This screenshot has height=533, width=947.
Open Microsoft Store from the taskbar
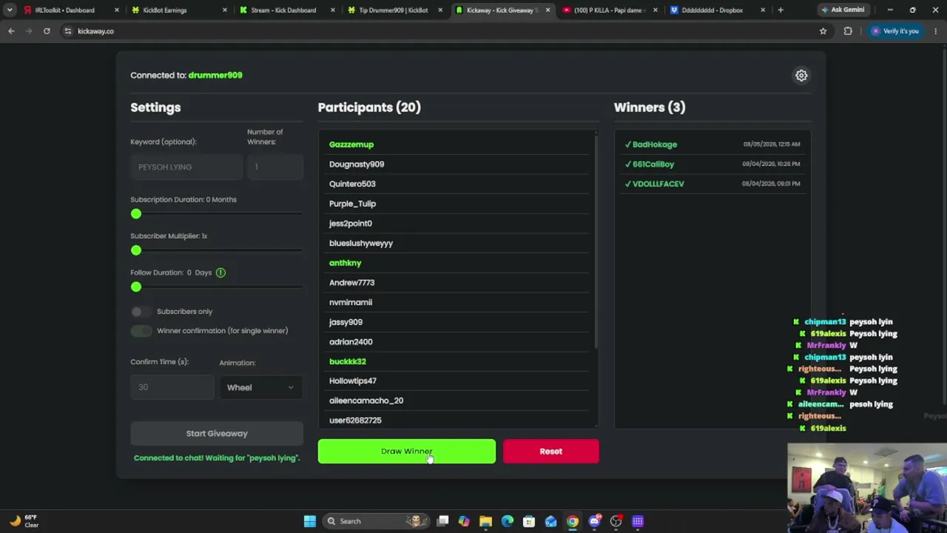(x=529, y=521)
